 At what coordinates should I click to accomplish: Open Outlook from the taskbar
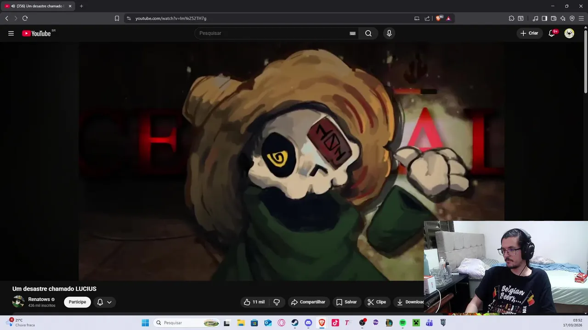point(268,323)
